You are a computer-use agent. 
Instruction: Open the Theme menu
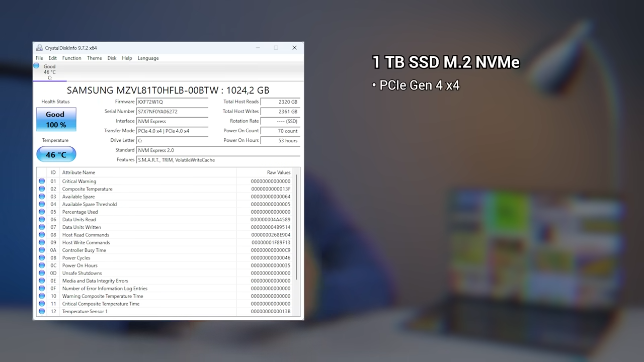coord(94,58)
